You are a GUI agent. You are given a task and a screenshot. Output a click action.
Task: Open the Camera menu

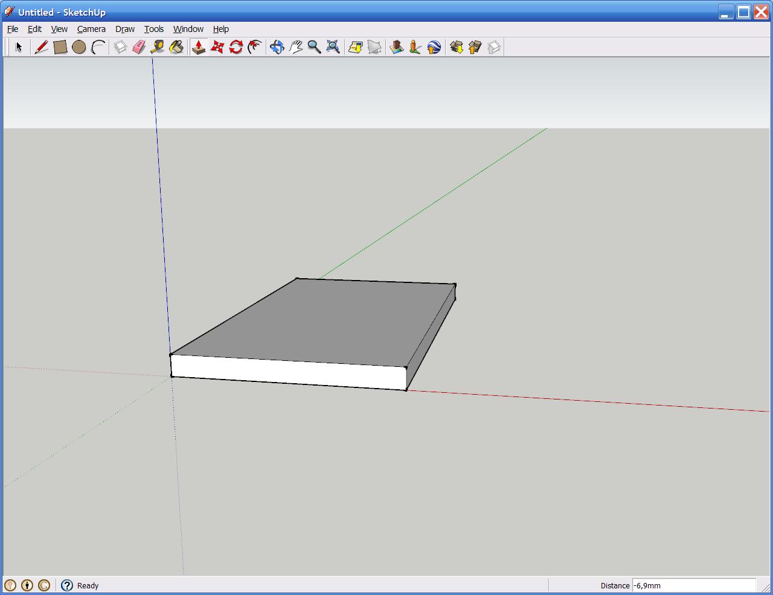[x=91, y=29]
